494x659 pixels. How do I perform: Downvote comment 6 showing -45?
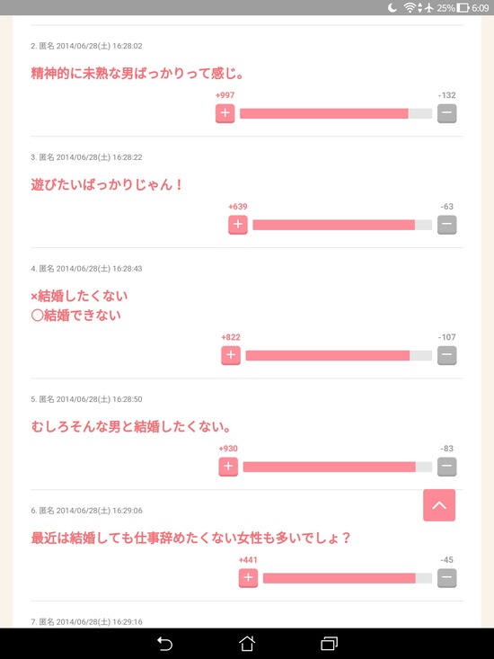click(x=446, y=578)
